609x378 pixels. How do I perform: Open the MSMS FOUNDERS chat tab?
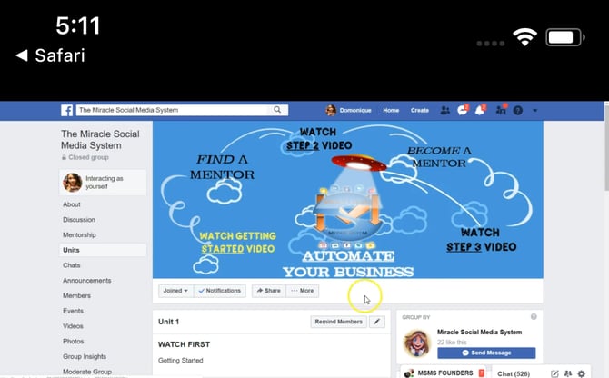click(x=444, y=373)
